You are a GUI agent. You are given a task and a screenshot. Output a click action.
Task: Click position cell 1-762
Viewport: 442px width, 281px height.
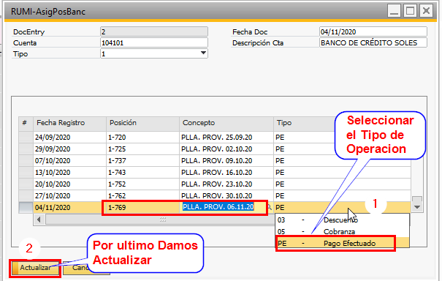click(142, 195)
